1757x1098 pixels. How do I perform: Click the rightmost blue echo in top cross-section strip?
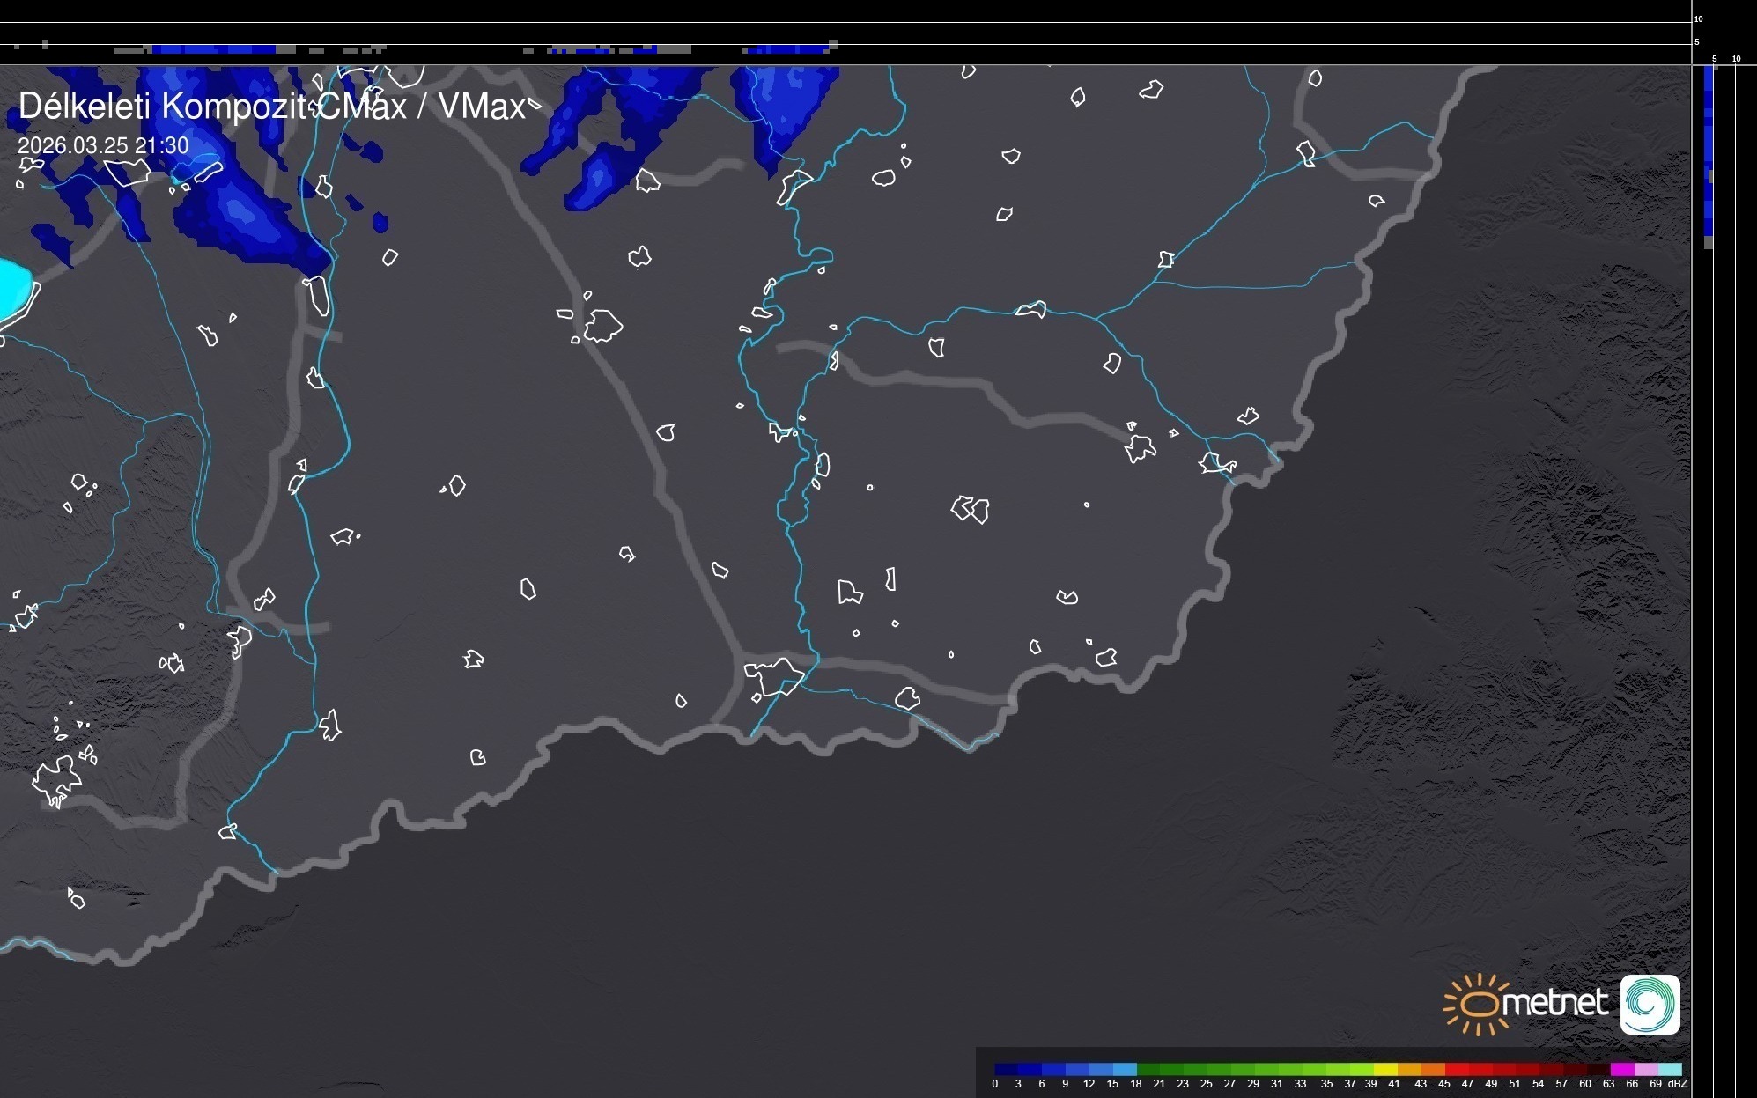pos(786,49)
